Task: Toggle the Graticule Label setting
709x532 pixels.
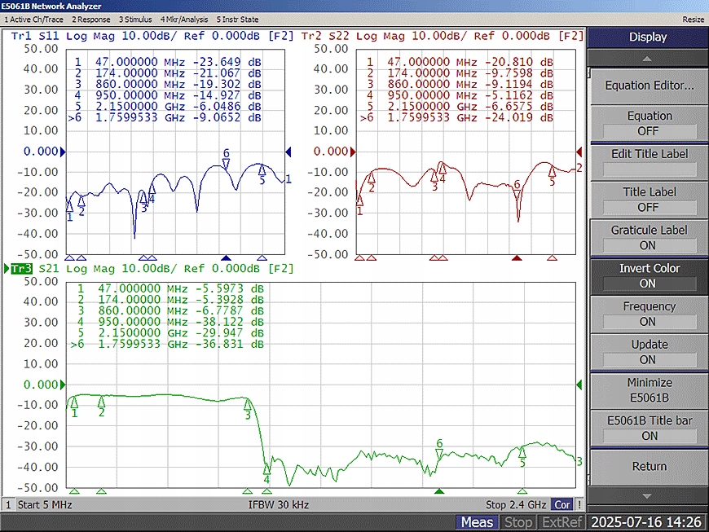Action: tap(649, 238)
